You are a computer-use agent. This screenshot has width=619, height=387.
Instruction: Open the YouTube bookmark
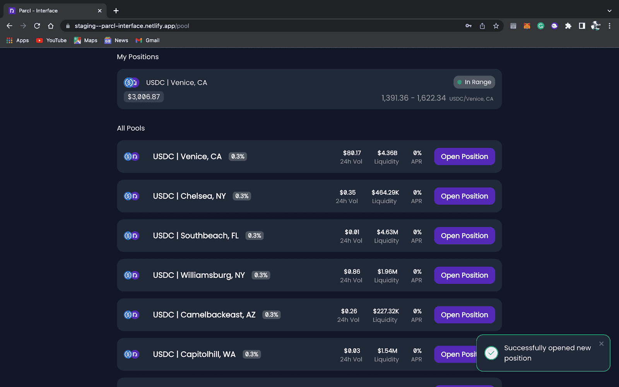pos(51,40)
